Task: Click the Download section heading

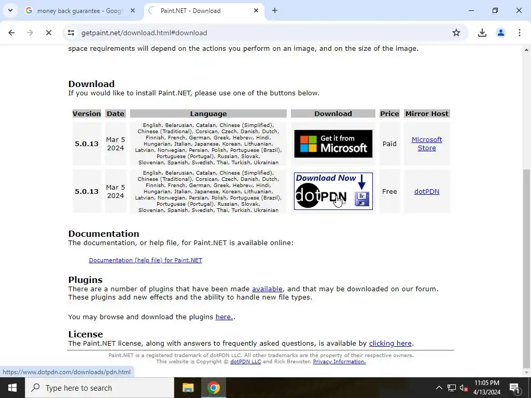Action: click(91, 84)
